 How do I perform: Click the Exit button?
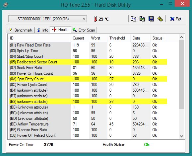tap(176, 19)
